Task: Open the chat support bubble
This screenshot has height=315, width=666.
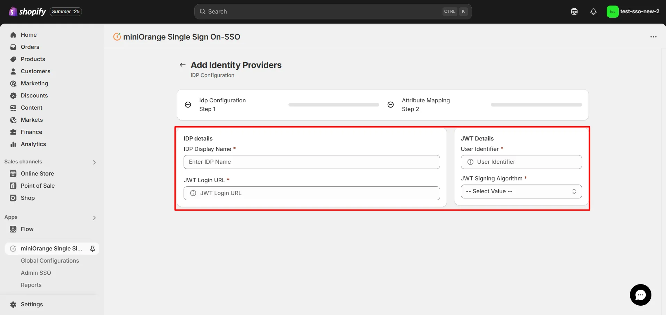Action: coord(640,295)
